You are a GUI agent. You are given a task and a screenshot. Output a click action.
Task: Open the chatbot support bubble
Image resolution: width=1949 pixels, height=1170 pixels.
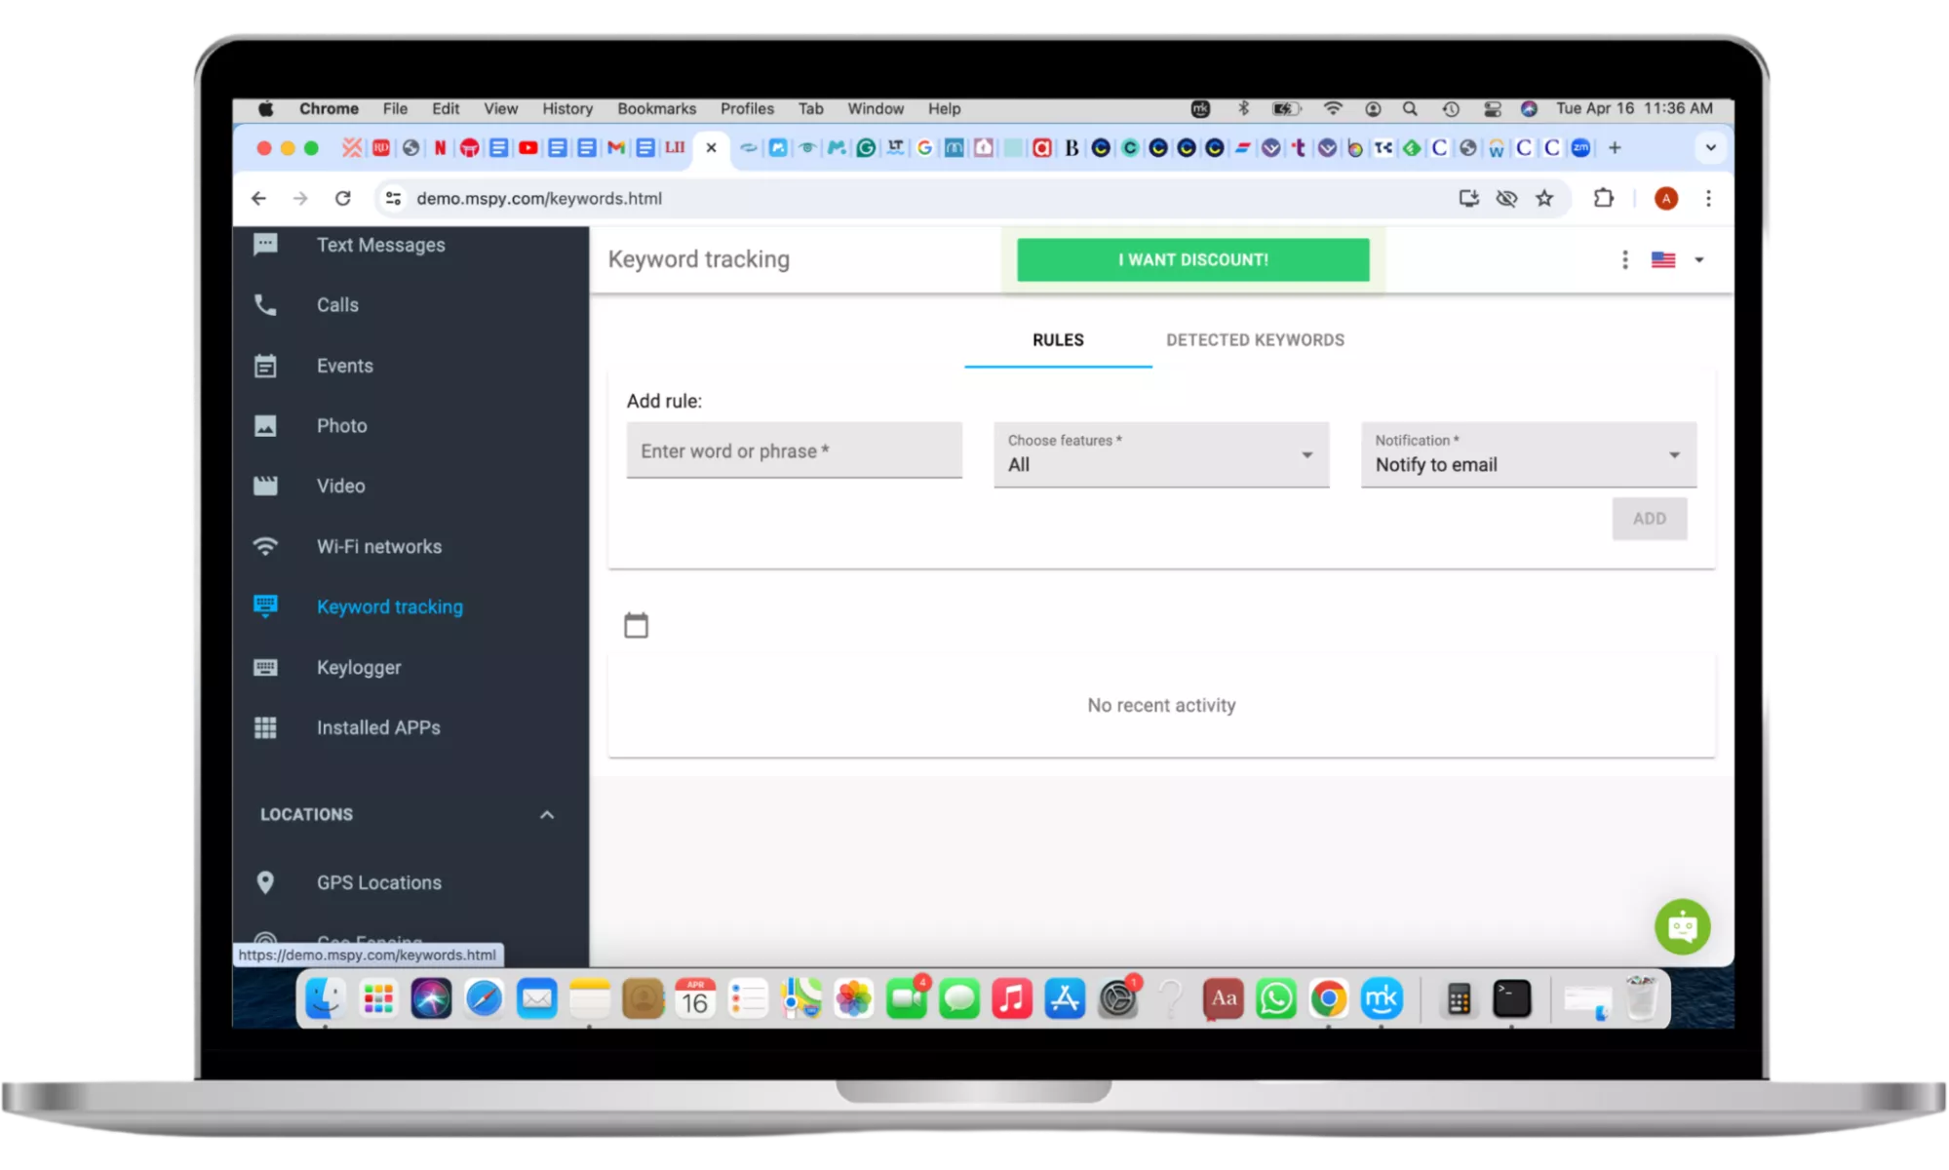(x=1682, y=926)
